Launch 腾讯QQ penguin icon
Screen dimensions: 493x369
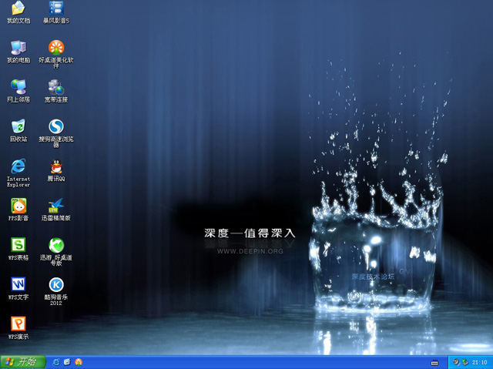coord(55,166)
